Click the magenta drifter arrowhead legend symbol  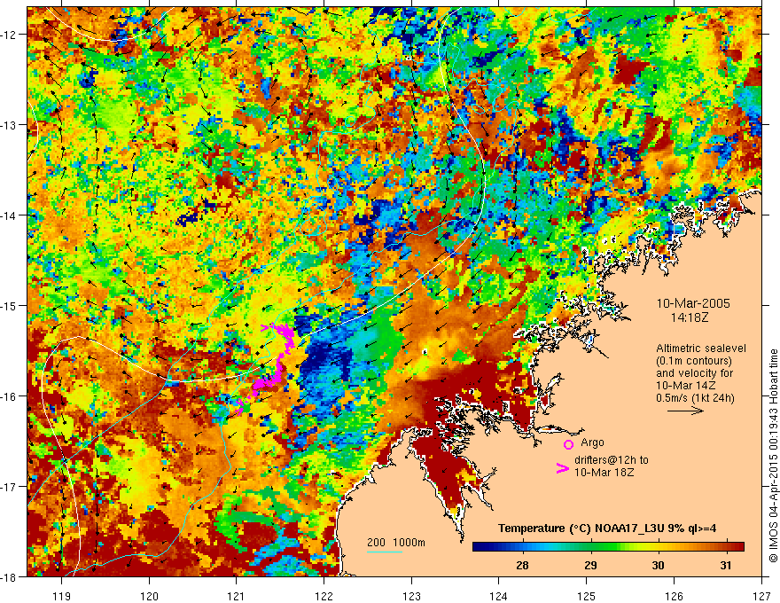562,468
